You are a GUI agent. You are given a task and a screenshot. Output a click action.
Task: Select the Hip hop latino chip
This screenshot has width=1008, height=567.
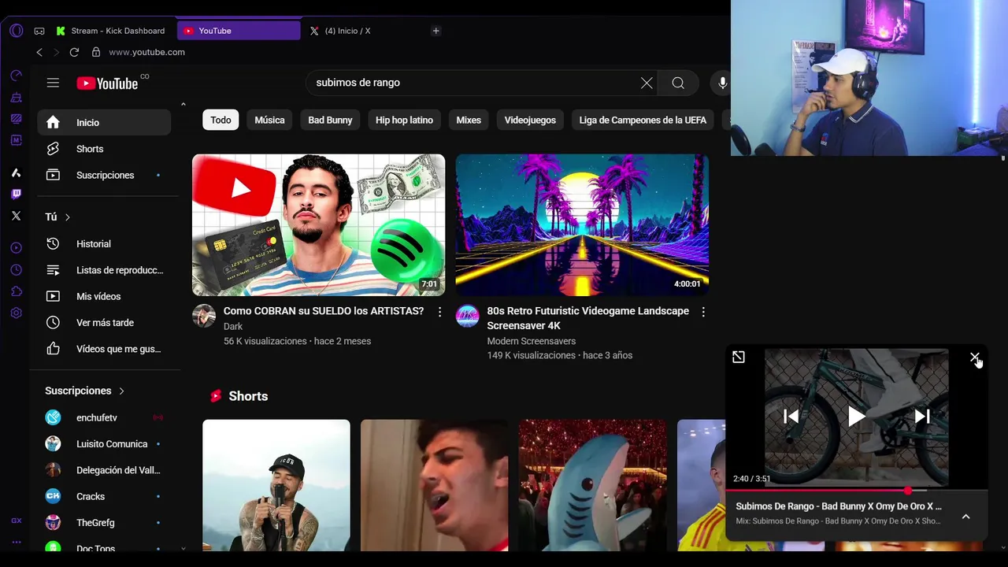point(404,120)
